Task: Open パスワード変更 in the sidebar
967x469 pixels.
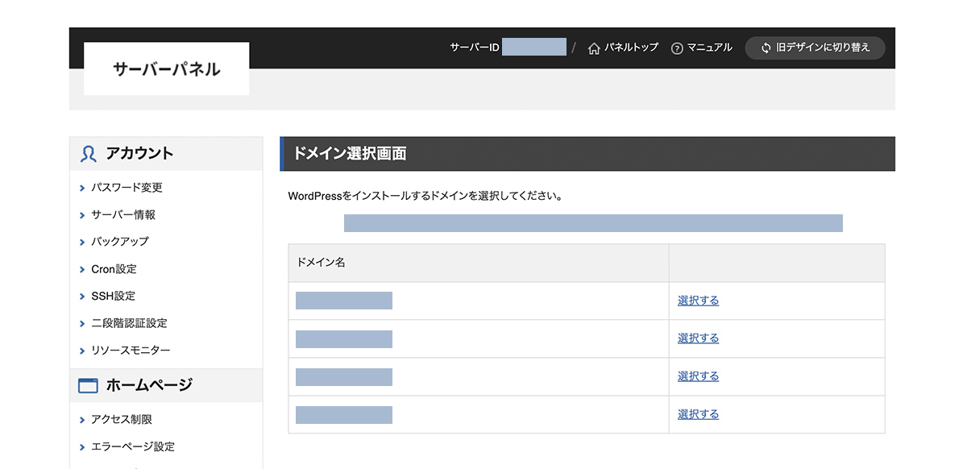Action: (x=127, y=188)
